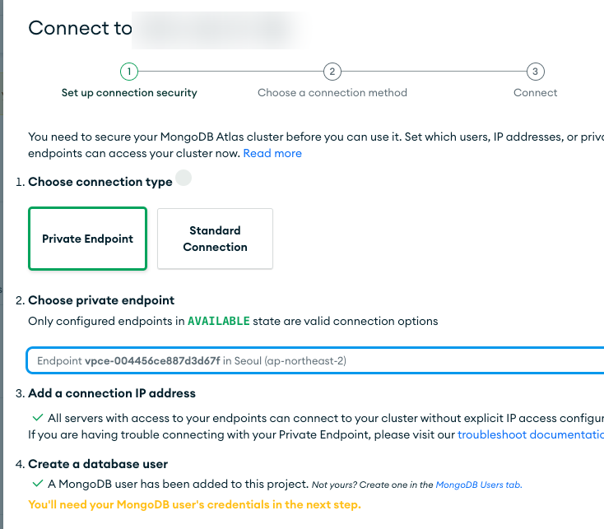
Task: Open the troubleshoot documentation link
Action: [530, 434]
